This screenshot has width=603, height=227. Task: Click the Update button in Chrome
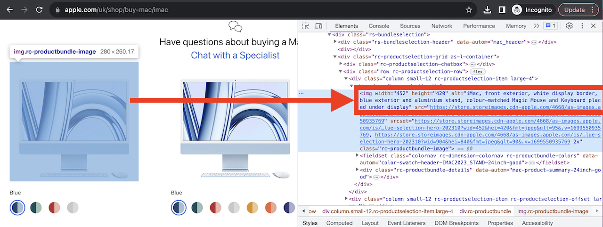click(574, 9)
